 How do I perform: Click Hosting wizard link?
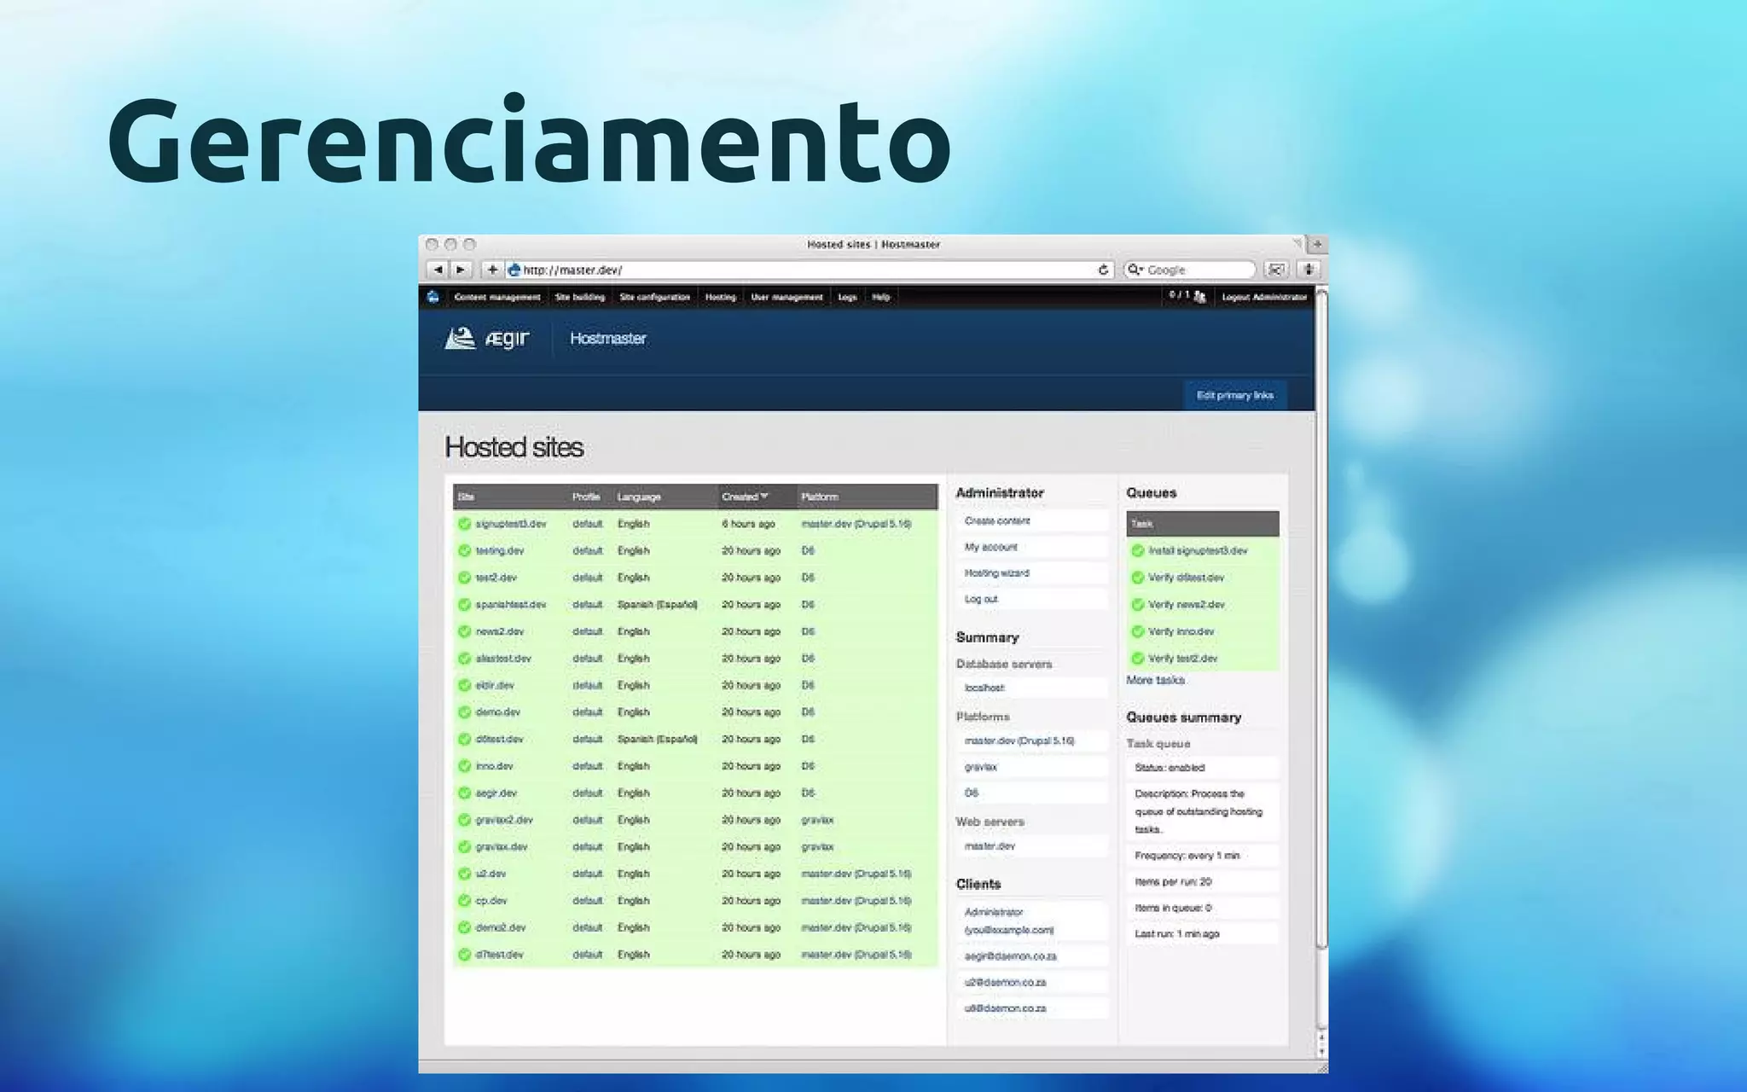pyautogui.click(x=997, y=573)
